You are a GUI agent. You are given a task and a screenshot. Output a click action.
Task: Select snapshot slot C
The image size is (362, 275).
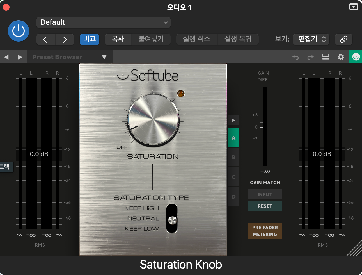(233, 177)
